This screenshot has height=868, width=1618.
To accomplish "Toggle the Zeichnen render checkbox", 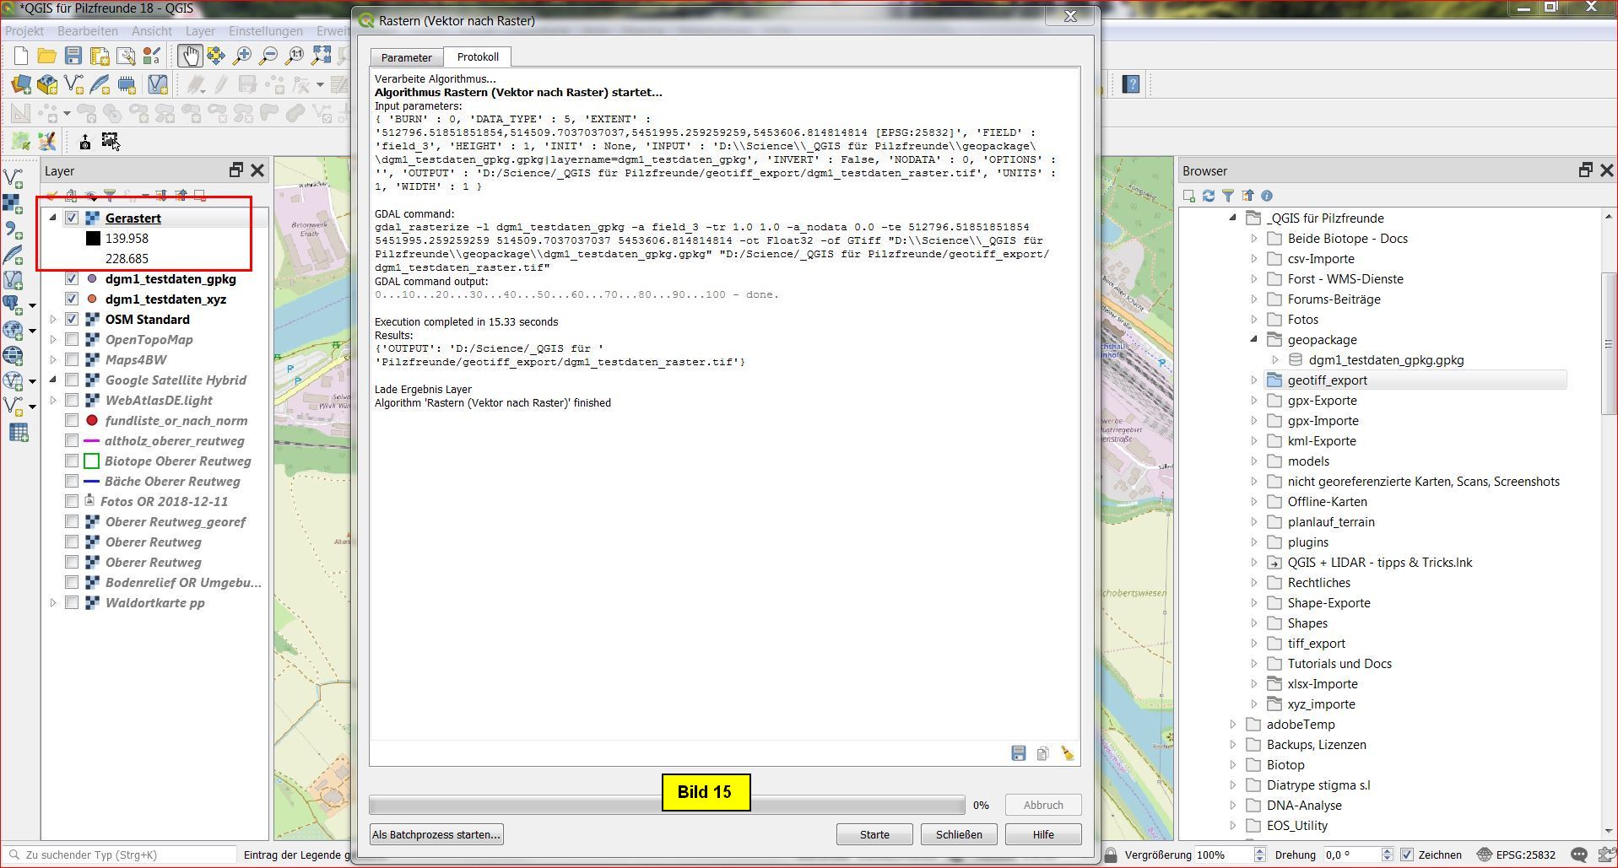I will point(1406,855).
